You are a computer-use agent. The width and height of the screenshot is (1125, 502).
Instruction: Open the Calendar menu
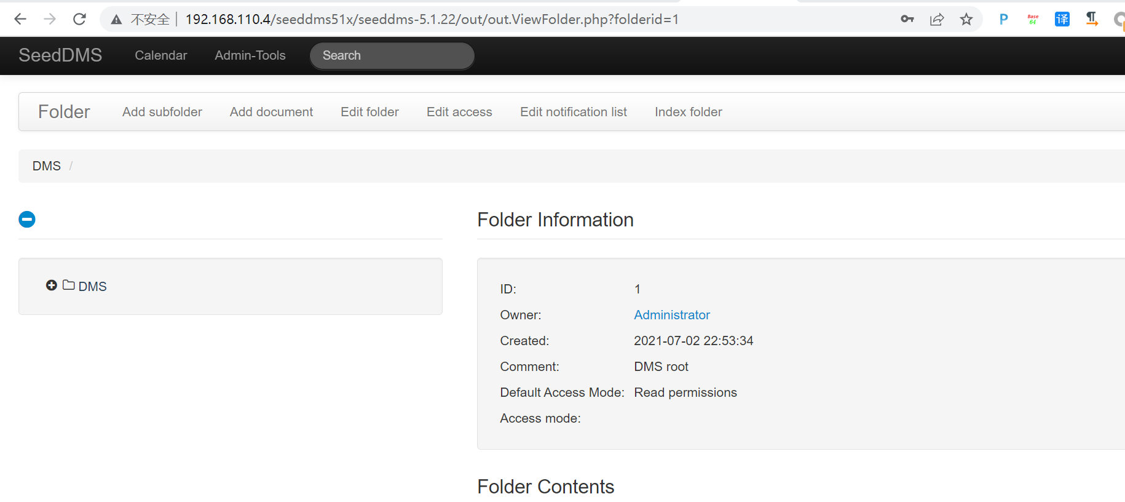(161, 55)
